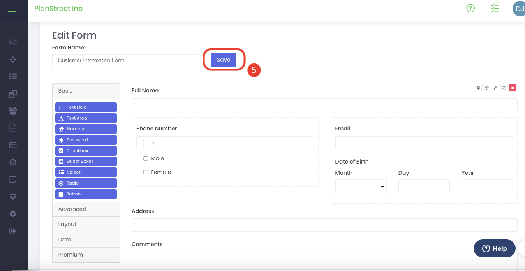This screenshot has width=525, height=271.
Task: Open the hamburger menu in top-left corner
Action: pos(13,9)
